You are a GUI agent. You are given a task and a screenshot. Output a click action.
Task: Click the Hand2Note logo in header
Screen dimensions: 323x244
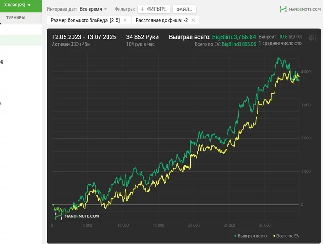[299, 9]
